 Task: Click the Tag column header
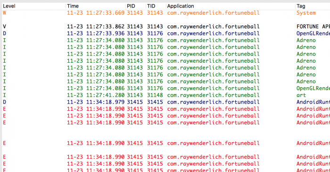(301, 6)
